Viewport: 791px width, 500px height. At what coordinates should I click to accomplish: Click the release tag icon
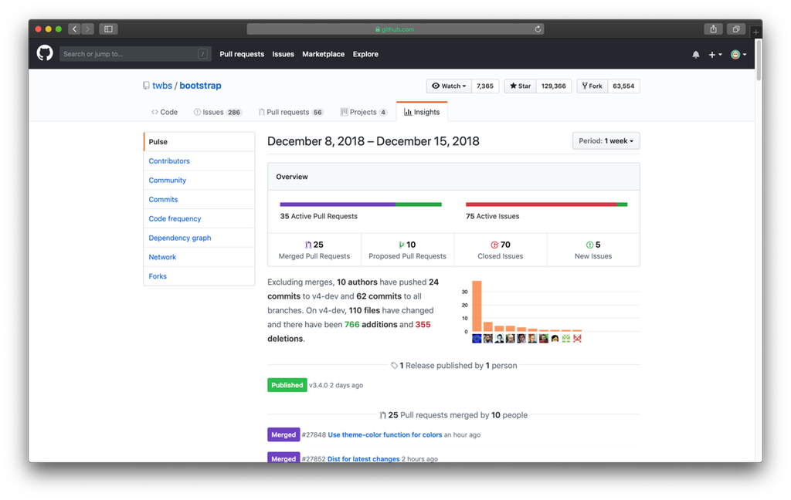point(394,366)
